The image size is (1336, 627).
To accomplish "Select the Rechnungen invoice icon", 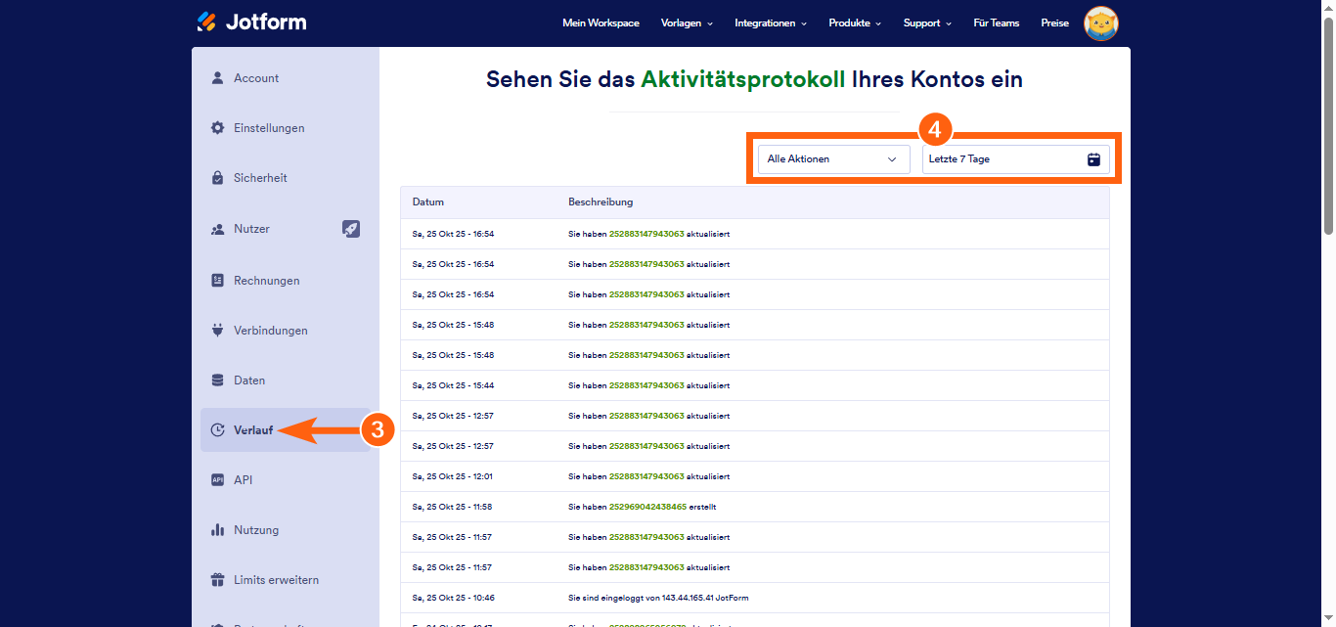I will (x=217, y=280).
